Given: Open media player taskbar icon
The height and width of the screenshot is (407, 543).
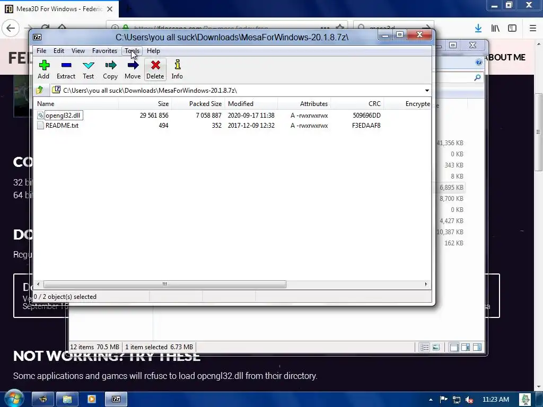Looking at the screenshot, I should point(92,400).
